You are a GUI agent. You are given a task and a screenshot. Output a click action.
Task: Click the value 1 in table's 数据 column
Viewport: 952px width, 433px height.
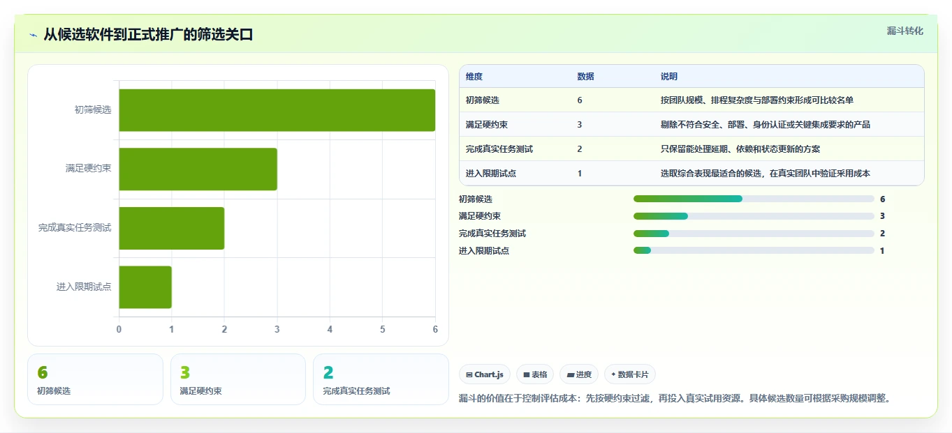point(580,174)
